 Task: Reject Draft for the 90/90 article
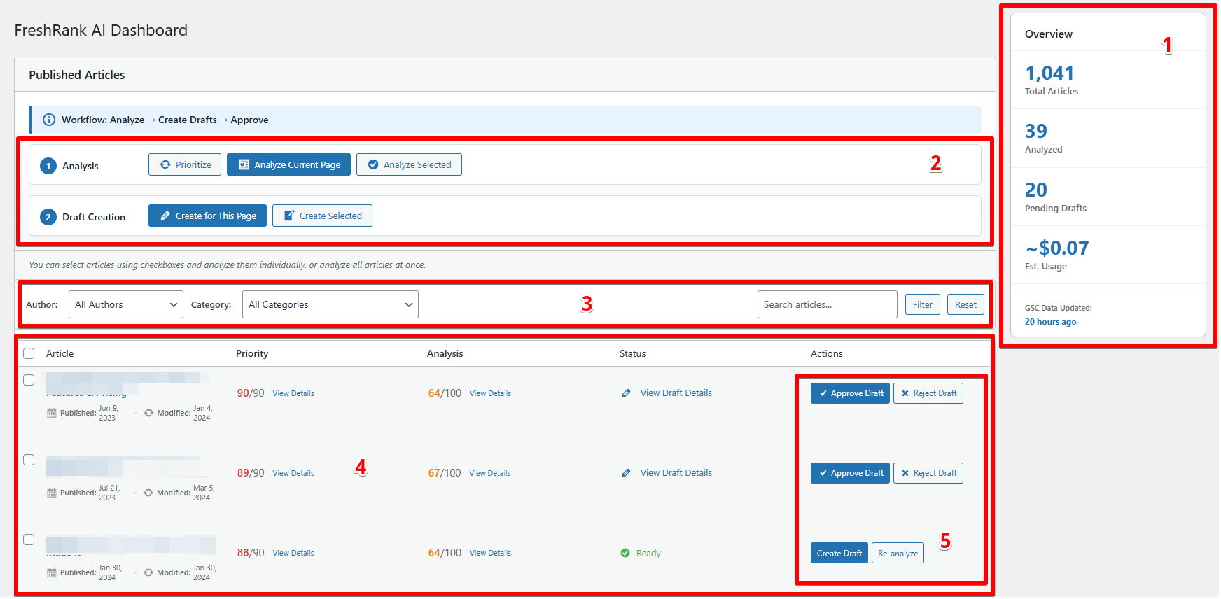pos(928,393)
